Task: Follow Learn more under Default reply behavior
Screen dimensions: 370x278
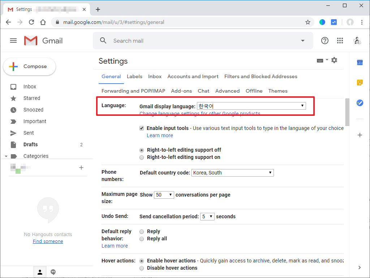Action: click(115, 246)
